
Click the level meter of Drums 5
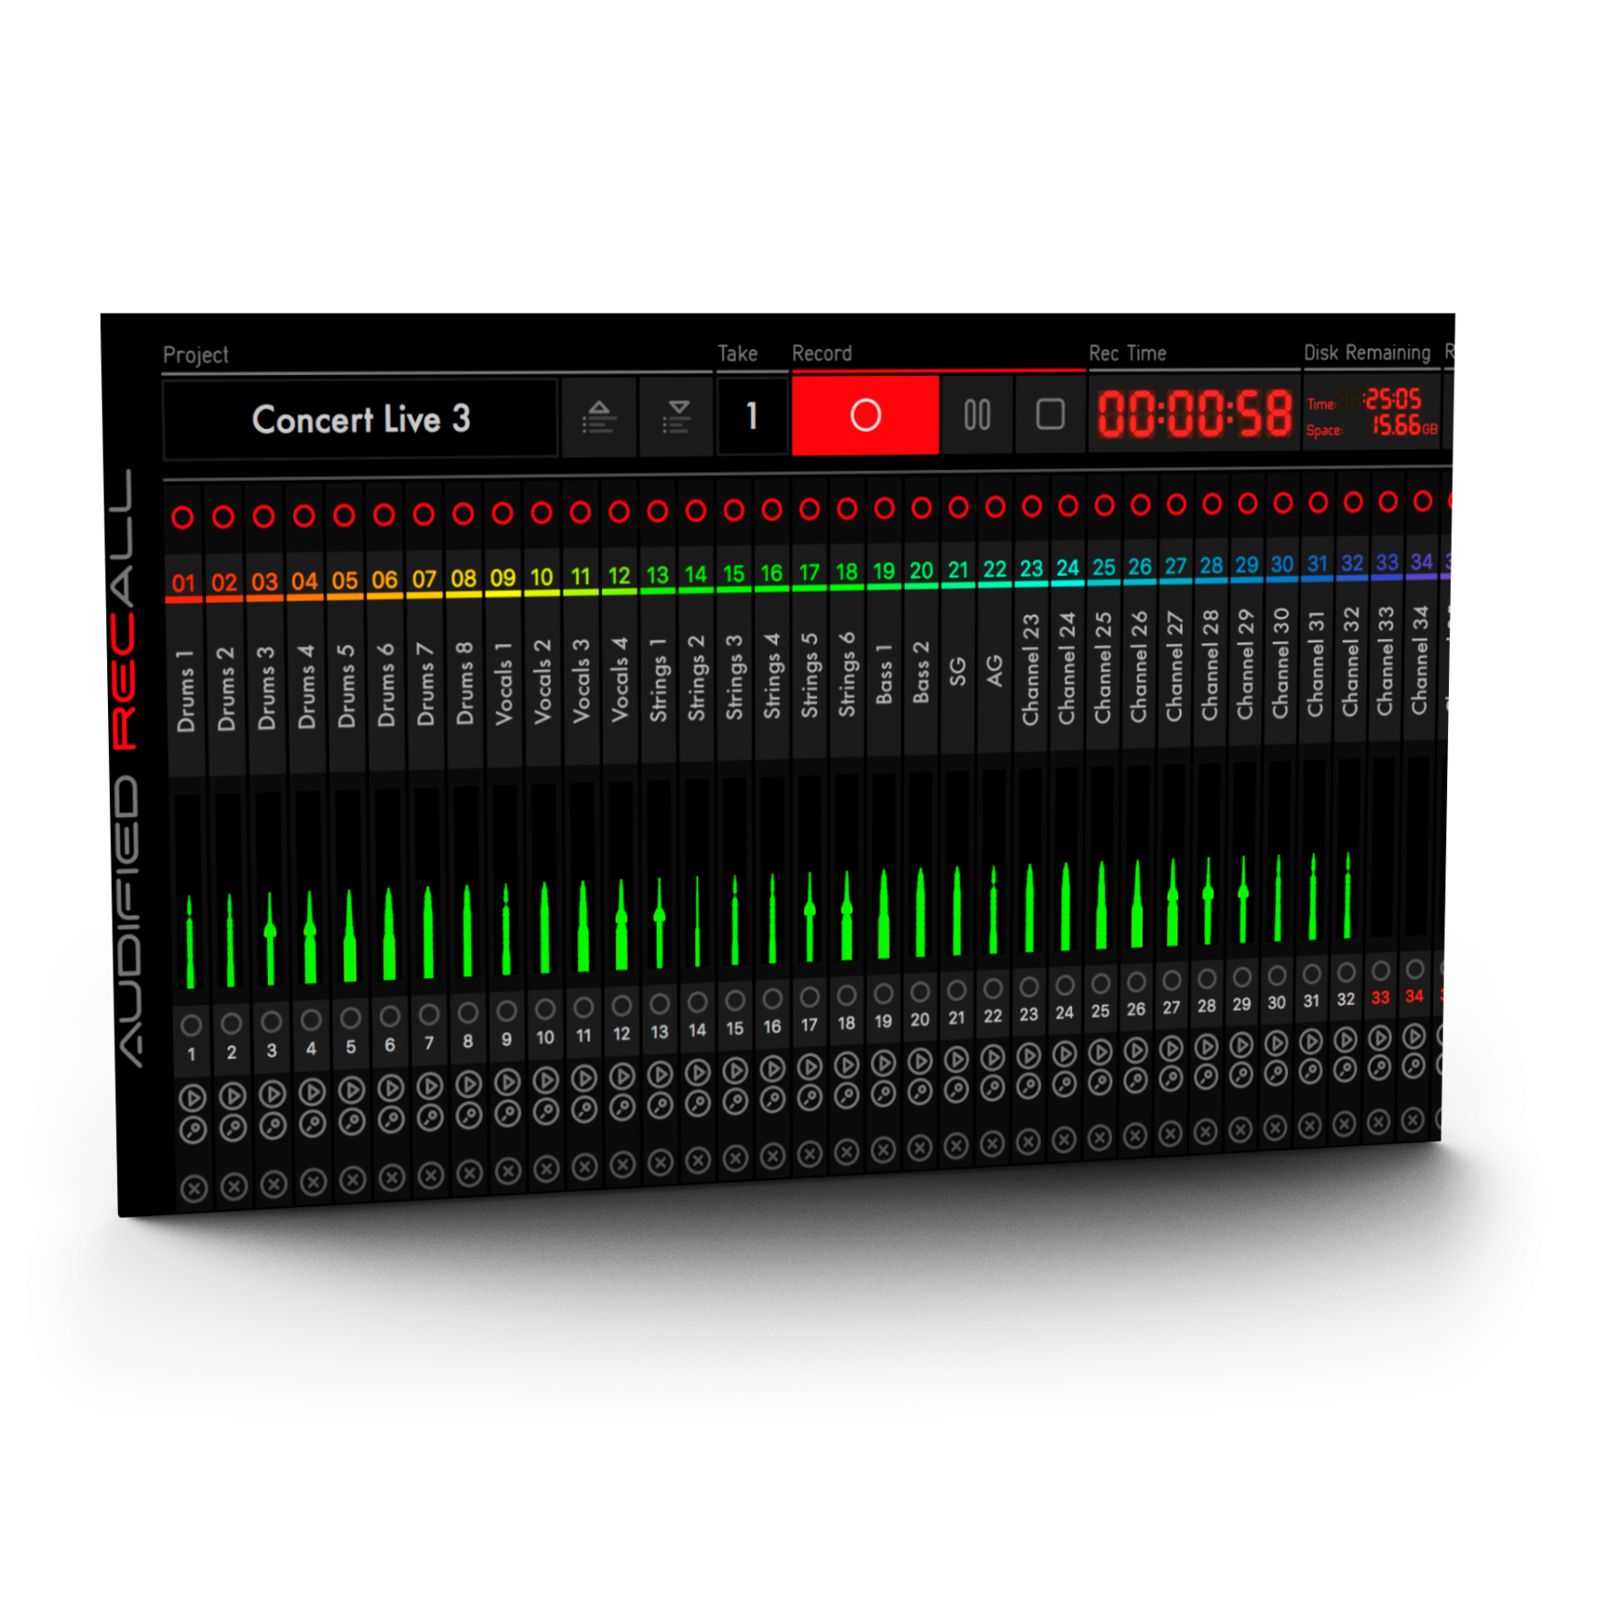(x=348, y=887)
